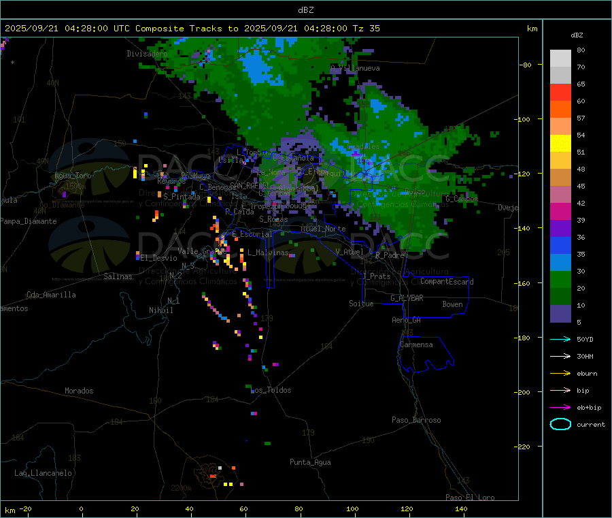Click the 'Lag.Llancanelo' map label
612x518 pixels.
pyautogui.click(x=43, y=473)
